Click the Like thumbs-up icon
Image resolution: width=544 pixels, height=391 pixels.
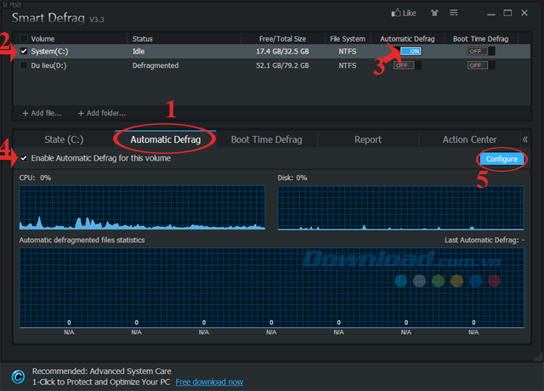click(x=396, y=14)
